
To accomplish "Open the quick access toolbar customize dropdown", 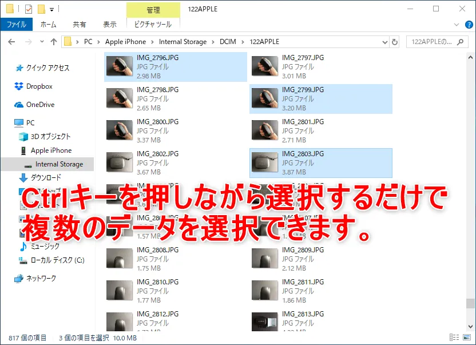I will (x=52, y=10).
